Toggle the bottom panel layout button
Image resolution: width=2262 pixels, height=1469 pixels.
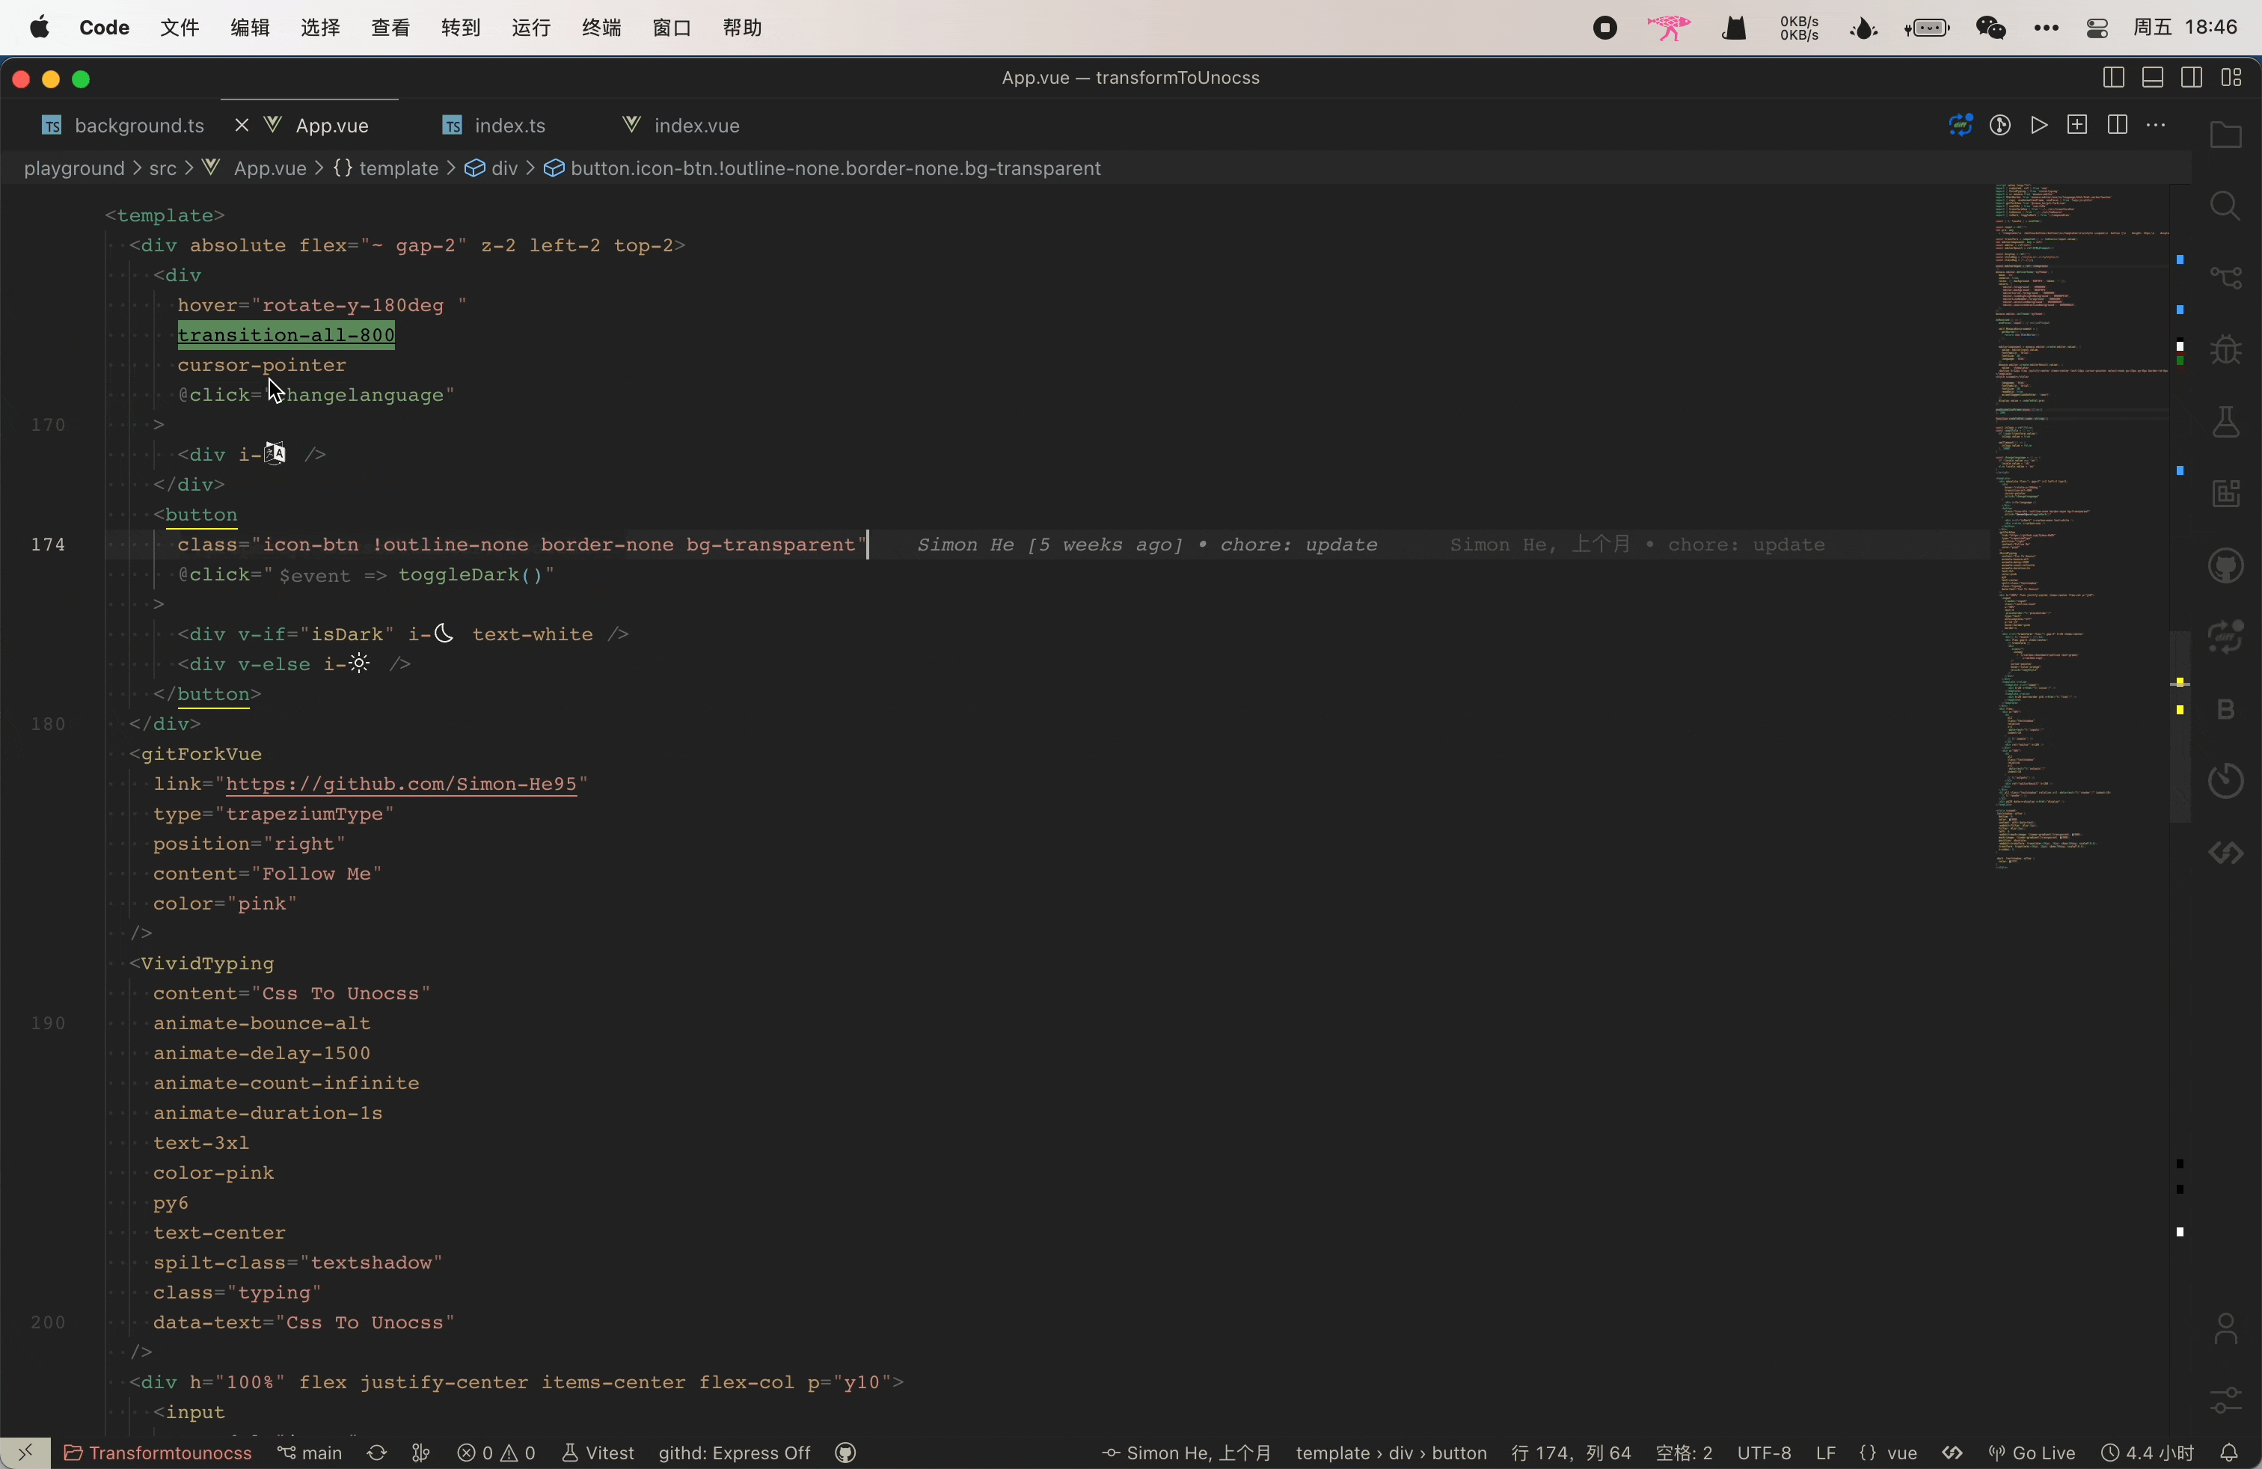[2153, 78]
